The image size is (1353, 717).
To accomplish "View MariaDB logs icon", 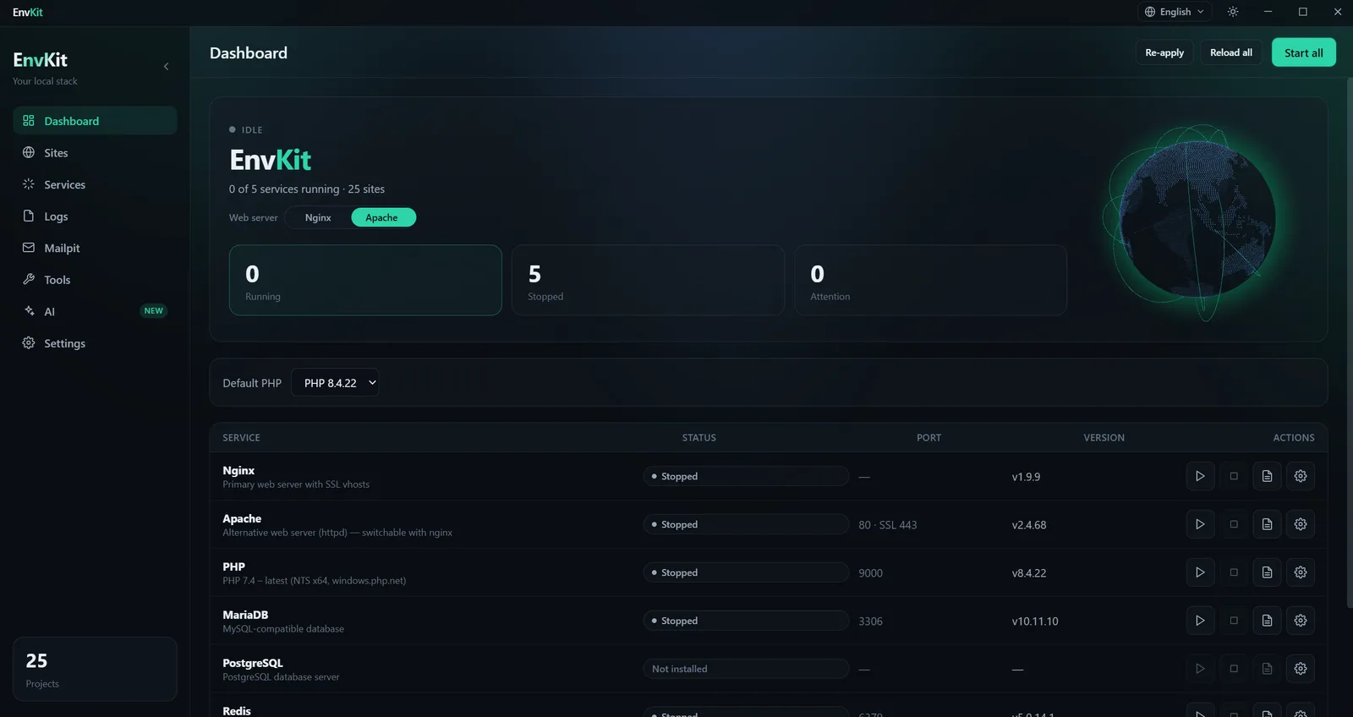I will pyautogui.click(x=1267, y=621).
